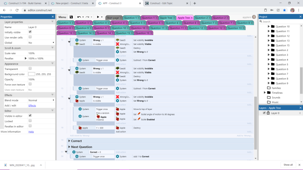Close the Properties panel

coord(53,17)
